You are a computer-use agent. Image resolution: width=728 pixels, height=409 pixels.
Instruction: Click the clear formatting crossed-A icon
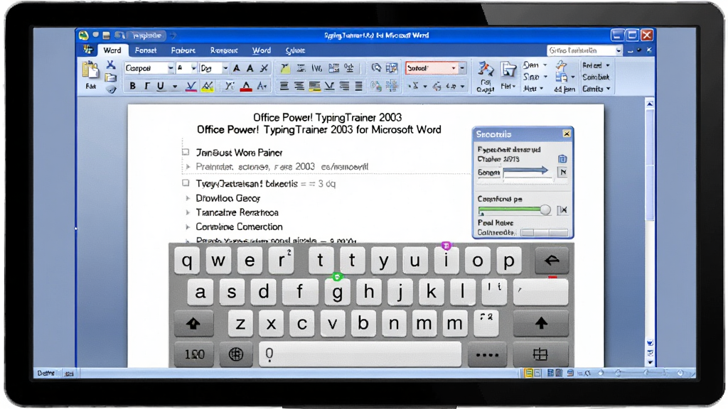click(x=264, y=68)
